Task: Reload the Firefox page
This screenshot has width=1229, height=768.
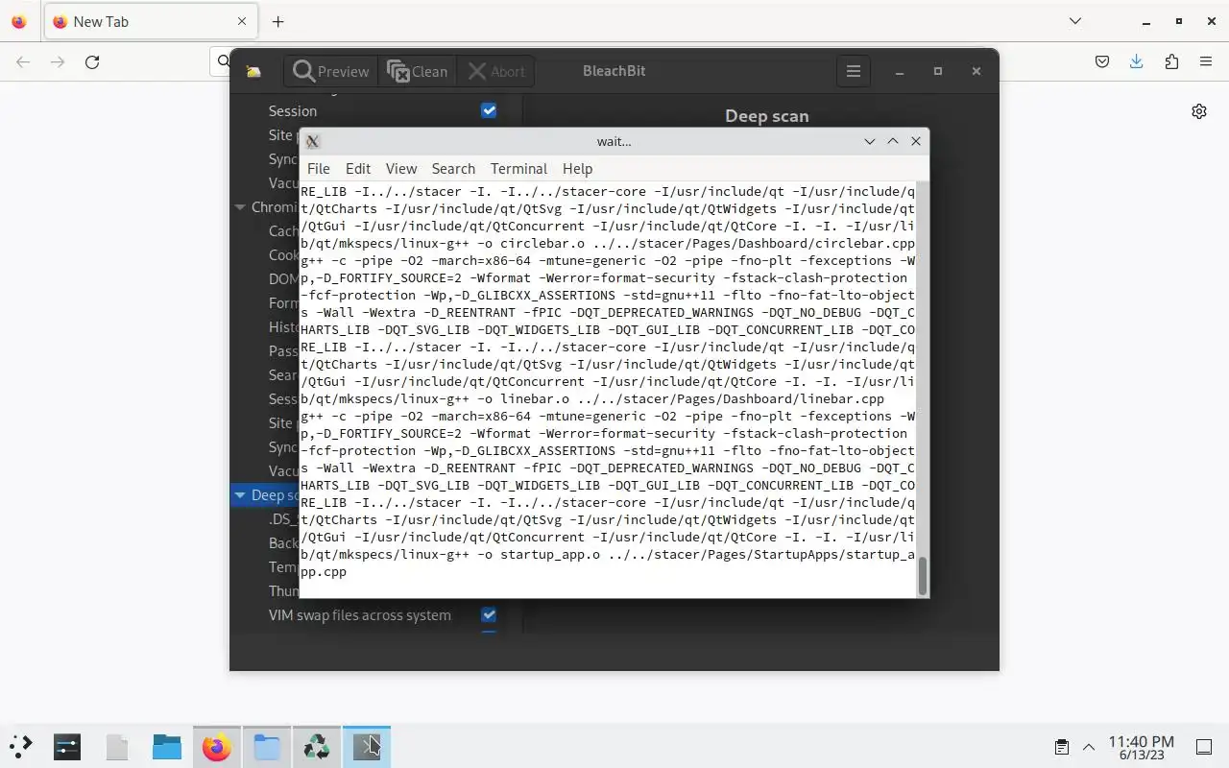Action: [92, 61]
